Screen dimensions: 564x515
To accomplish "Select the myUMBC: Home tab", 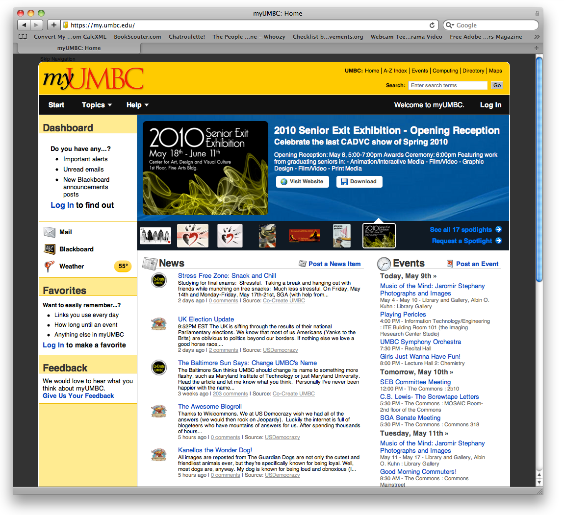I will click(79, 48).
